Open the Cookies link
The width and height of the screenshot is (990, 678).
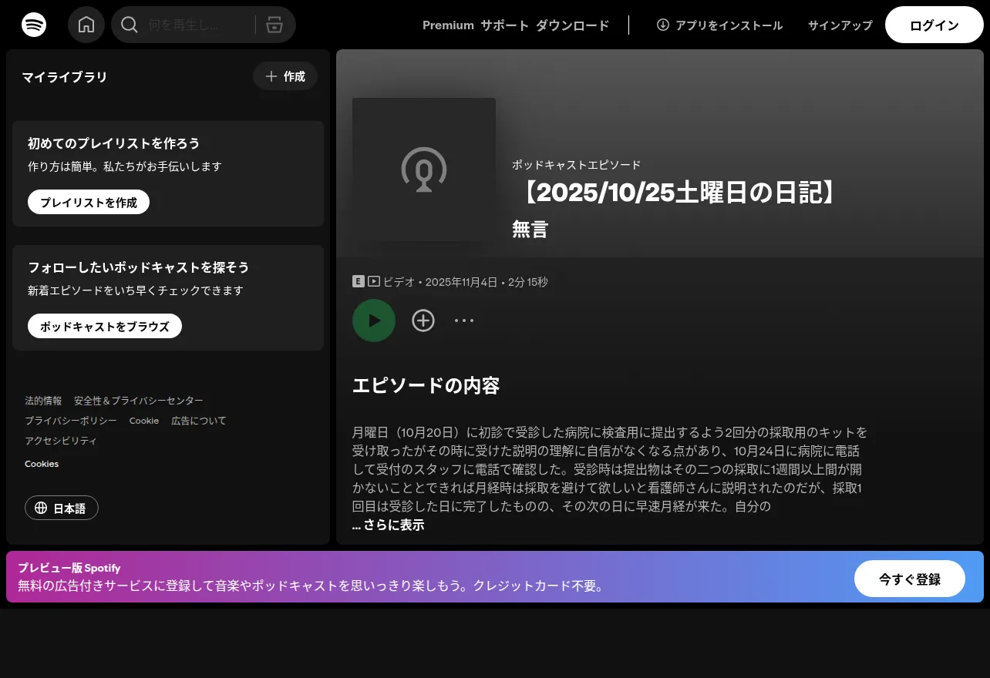[42, 464]
